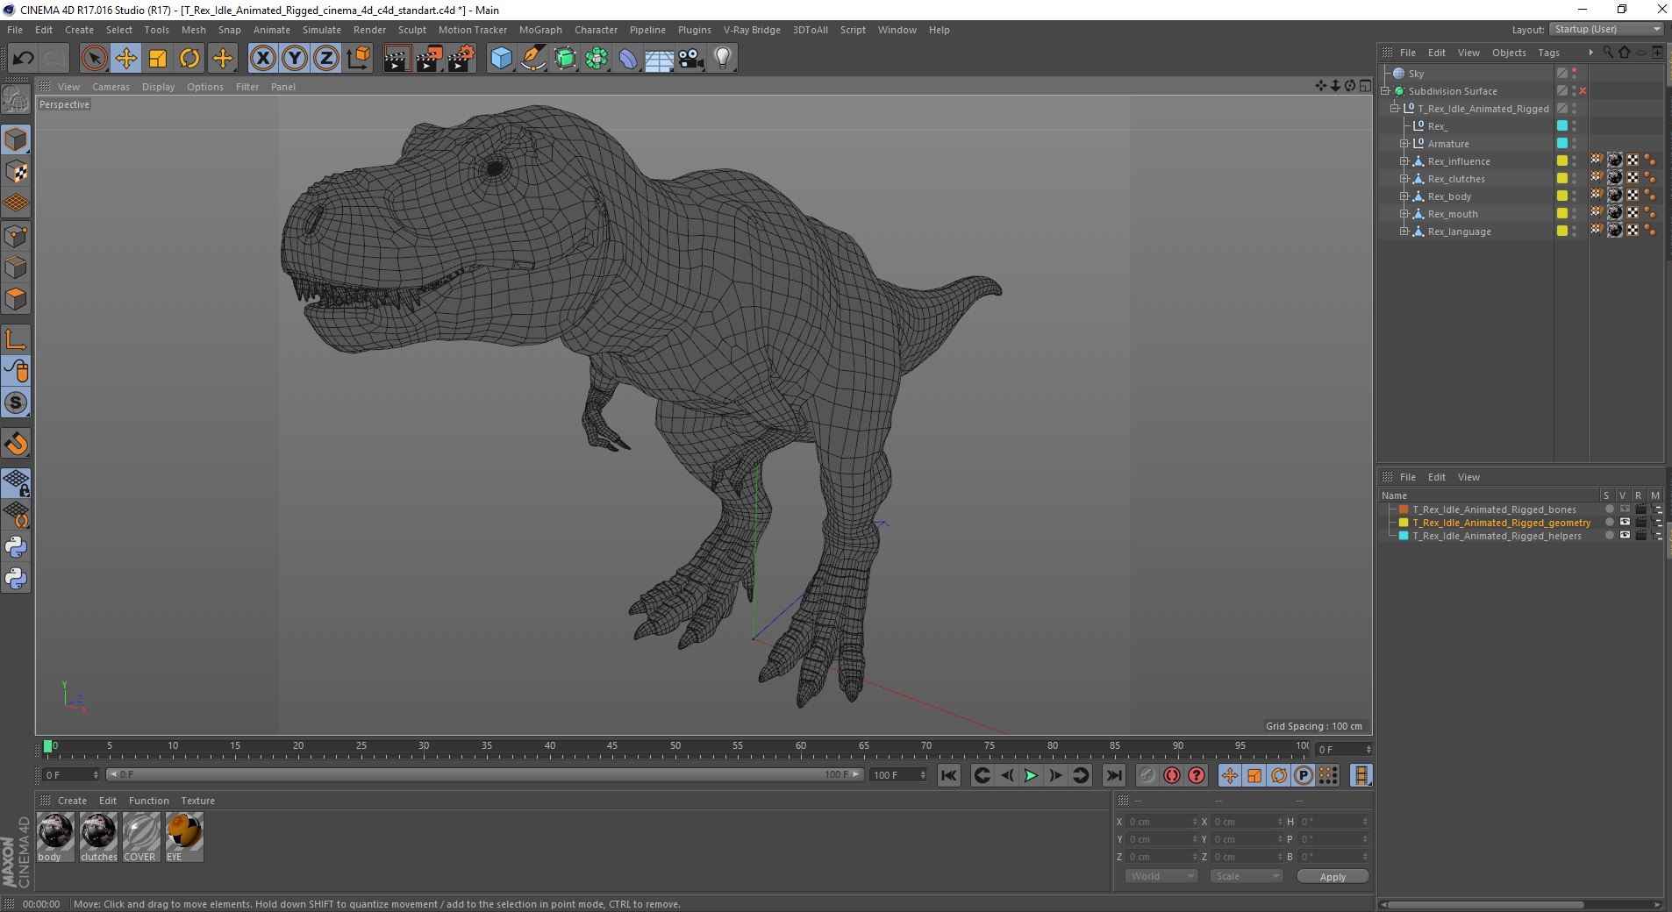Open the Character menu

click(x=597, y=30)
